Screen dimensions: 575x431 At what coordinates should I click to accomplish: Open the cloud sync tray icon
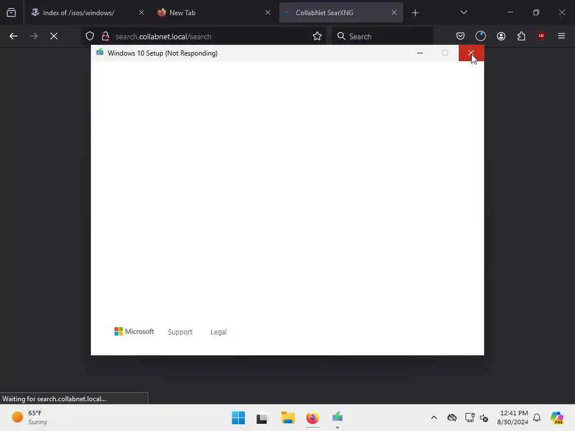452,418
